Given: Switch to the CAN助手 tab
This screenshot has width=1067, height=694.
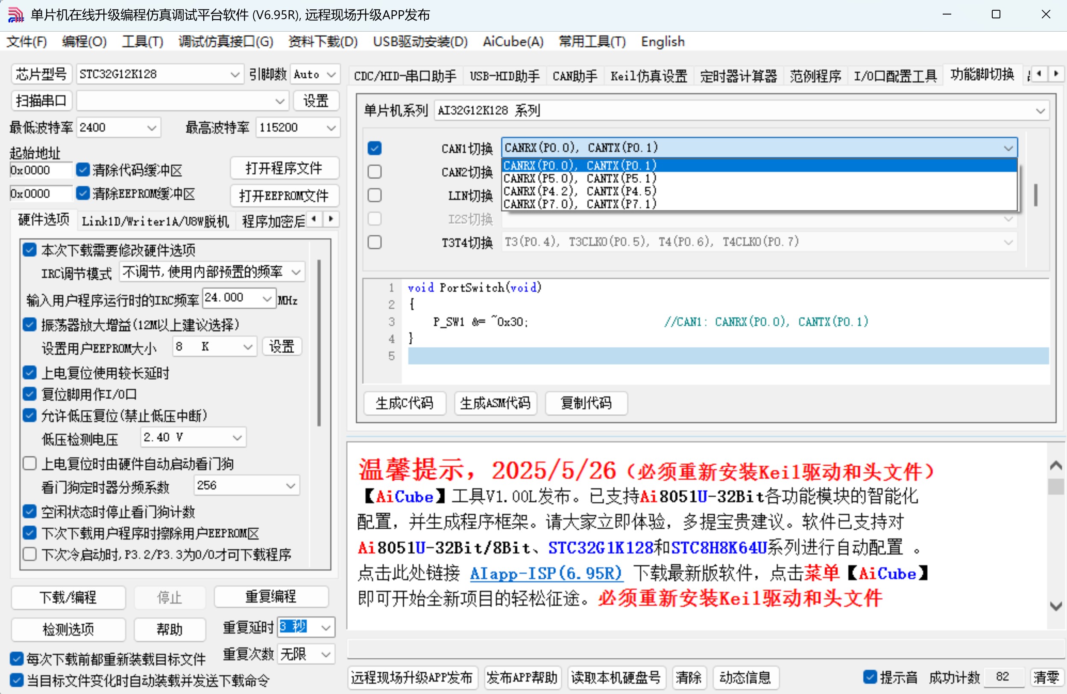Looking at the screenshot, I should [575, 76].
